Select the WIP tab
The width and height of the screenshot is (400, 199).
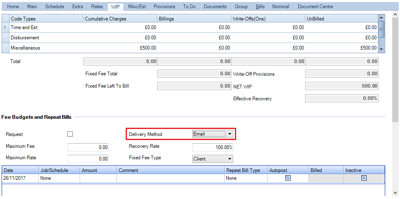click(x=115, y=7)
